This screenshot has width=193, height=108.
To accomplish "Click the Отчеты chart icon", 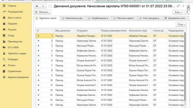I will (x=4, y=65).
